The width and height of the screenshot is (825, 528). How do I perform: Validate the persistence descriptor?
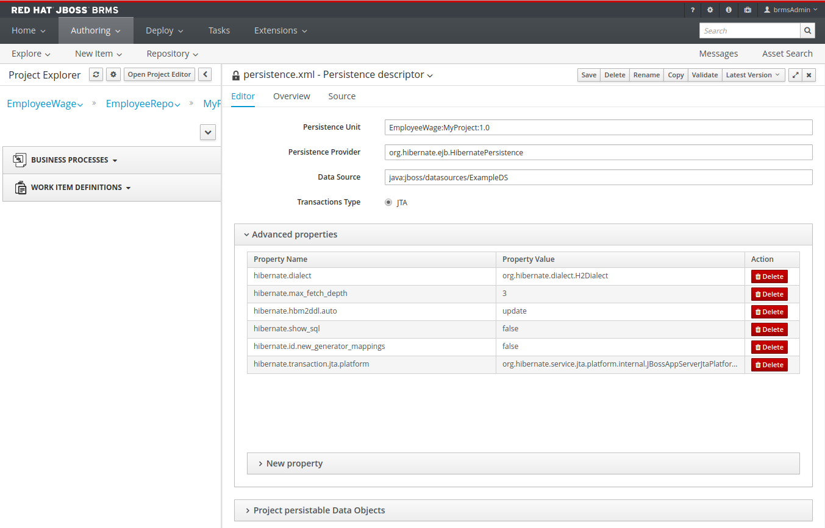click(705, 75)
